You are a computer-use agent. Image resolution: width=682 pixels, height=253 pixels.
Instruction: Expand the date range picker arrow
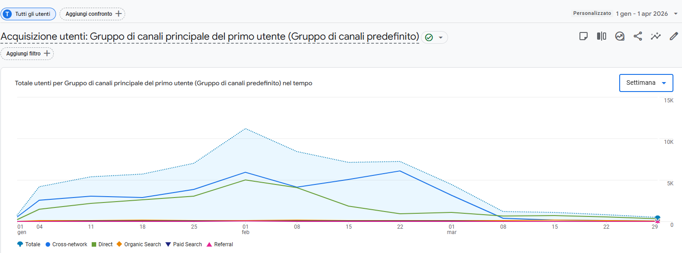676,14
